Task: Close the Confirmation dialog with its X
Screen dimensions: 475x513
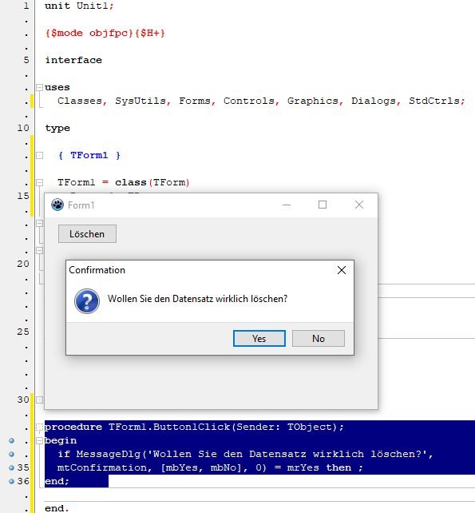Action: 342,270
